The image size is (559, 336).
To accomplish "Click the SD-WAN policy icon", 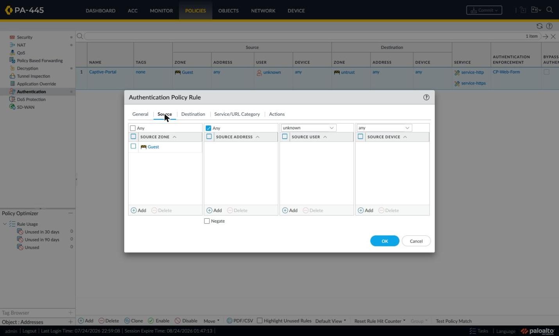I will [x=12, y=107].
